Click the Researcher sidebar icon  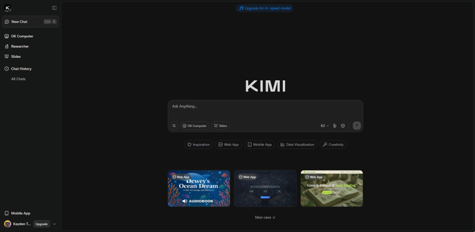[6, 46]
